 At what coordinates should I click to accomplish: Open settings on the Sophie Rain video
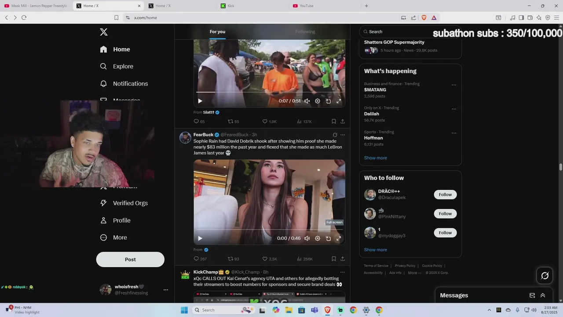[x=318, y=238]
